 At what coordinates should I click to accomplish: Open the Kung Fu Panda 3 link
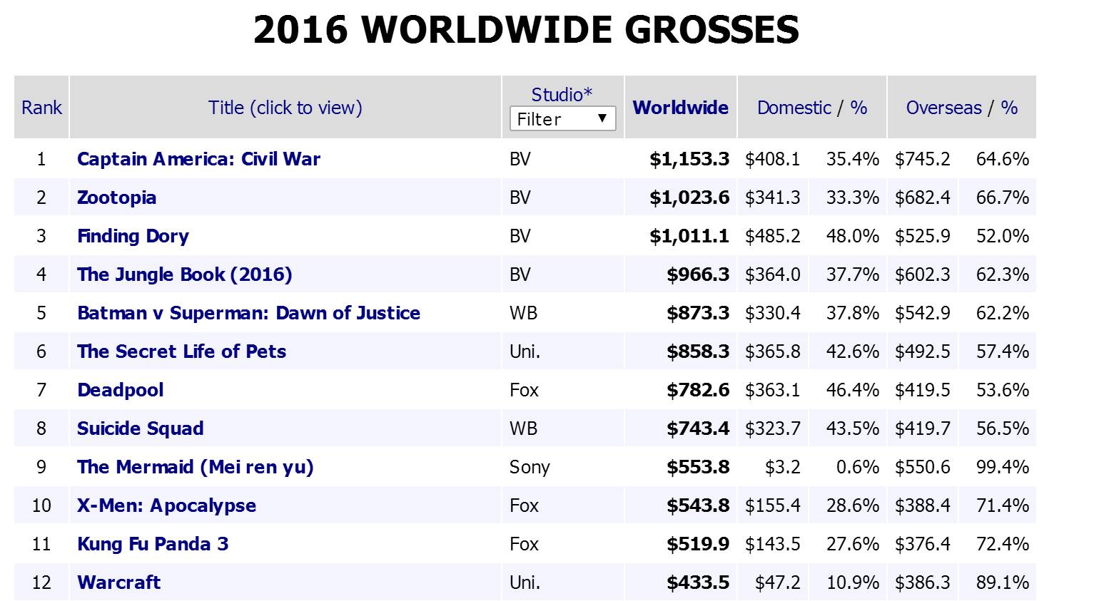[x=153, y=544]
